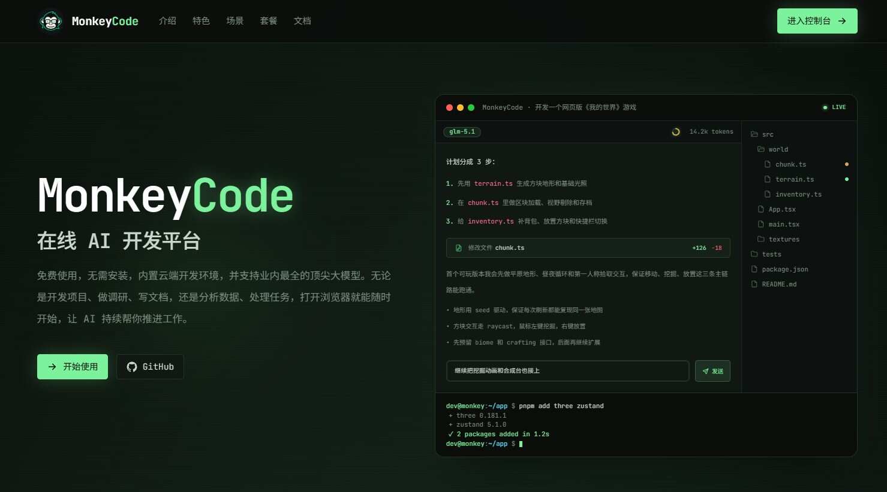Click the terminal line pnpm add three zustand
The image size is (887, 492).
(525, 406)
